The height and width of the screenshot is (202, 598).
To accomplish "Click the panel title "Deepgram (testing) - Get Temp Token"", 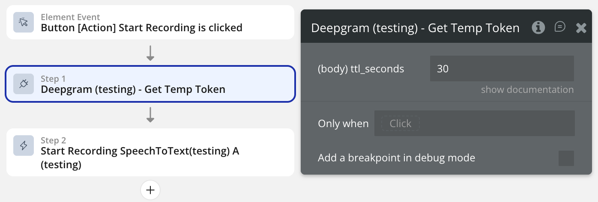I will coord(415,28).
